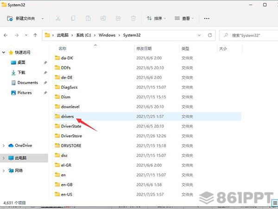Select the drivers folder

[x=67, y=117]
